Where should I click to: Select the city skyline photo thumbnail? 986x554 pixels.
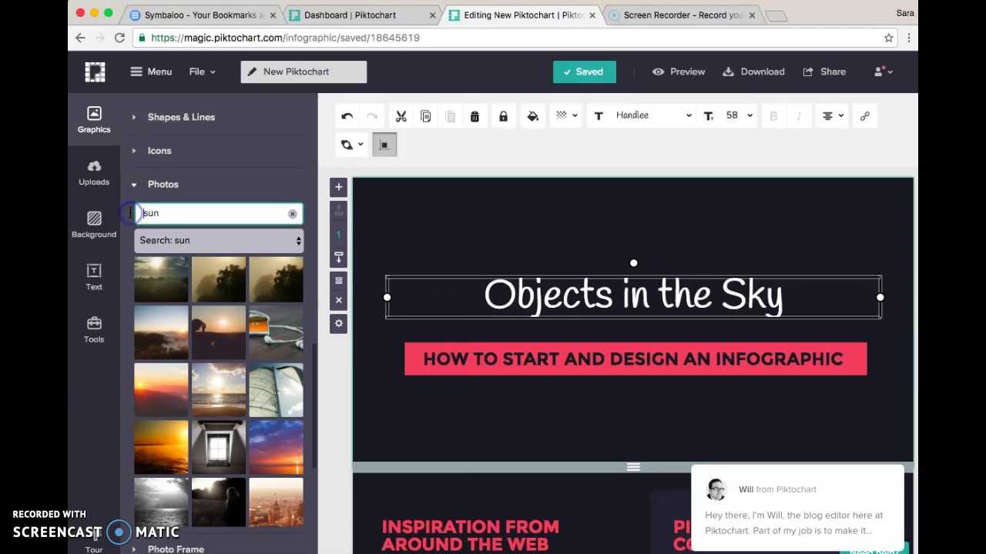tap(276, 502)
